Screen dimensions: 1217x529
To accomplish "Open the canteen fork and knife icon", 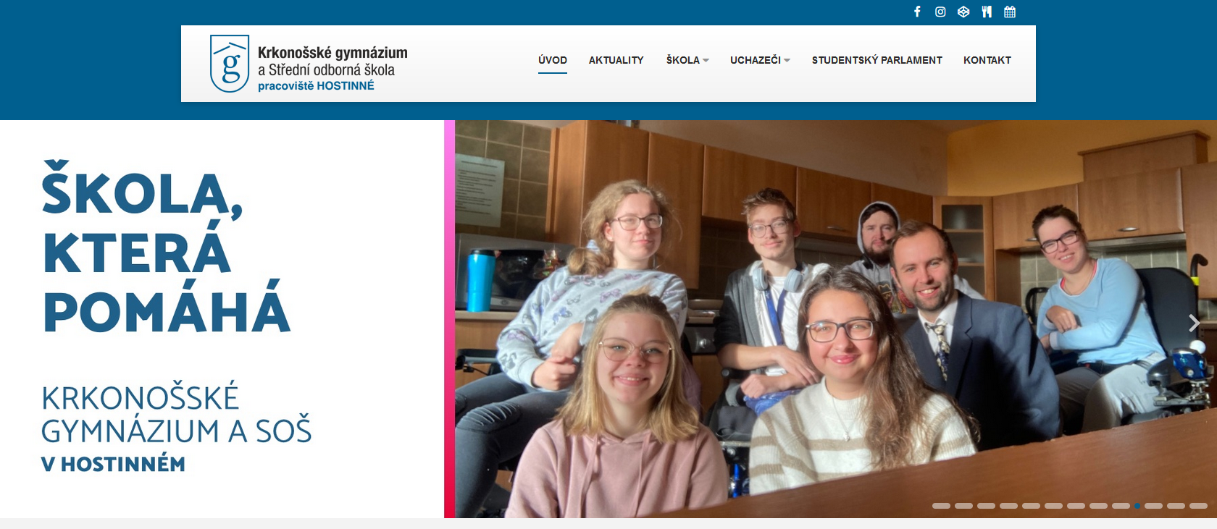I will (x=987, y=12).
